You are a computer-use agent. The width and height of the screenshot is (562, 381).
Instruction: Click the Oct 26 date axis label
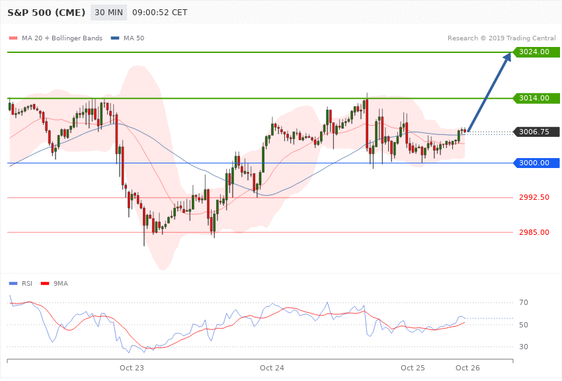[467, 368]
